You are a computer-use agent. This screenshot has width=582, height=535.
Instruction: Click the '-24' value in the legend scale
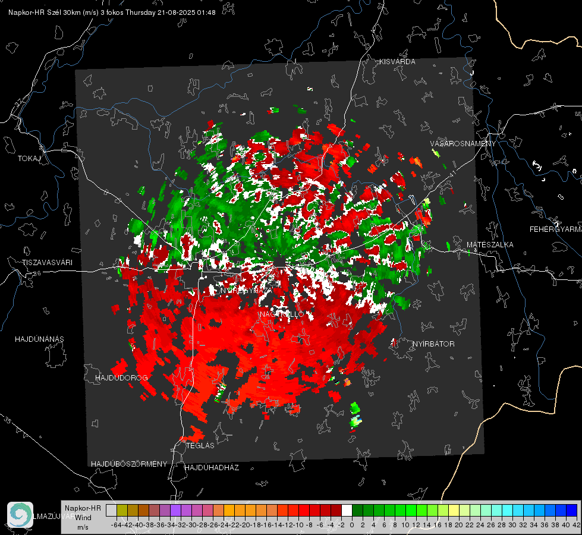224,525
